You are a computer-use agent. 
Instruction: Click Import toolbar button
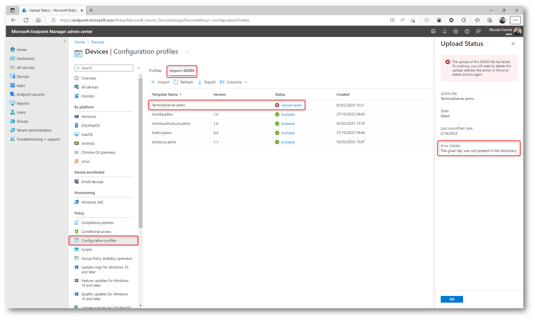(x=160, y=82)
